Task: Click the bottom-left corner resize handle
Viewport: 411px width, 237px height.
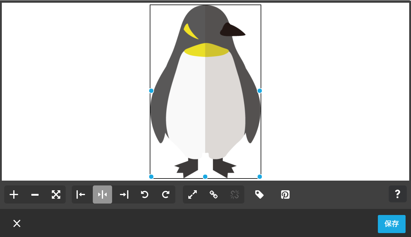Action: tap(151, 177)
